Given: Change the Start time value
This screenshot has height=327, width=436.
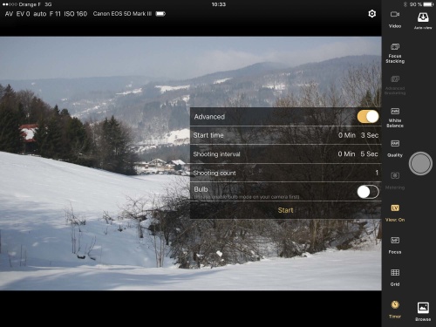Looking at the screenshot, I should (358, 135).
